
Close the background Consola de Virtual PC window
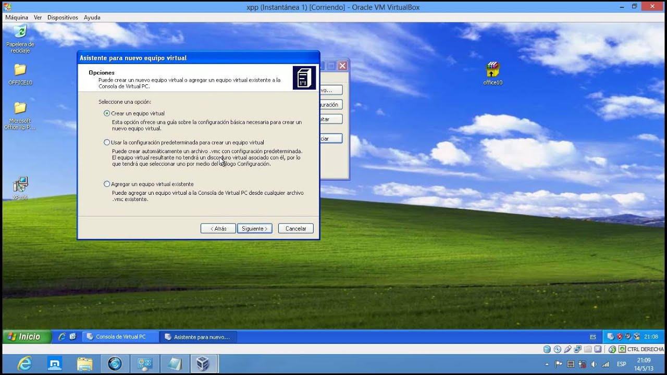click(342, 66)
